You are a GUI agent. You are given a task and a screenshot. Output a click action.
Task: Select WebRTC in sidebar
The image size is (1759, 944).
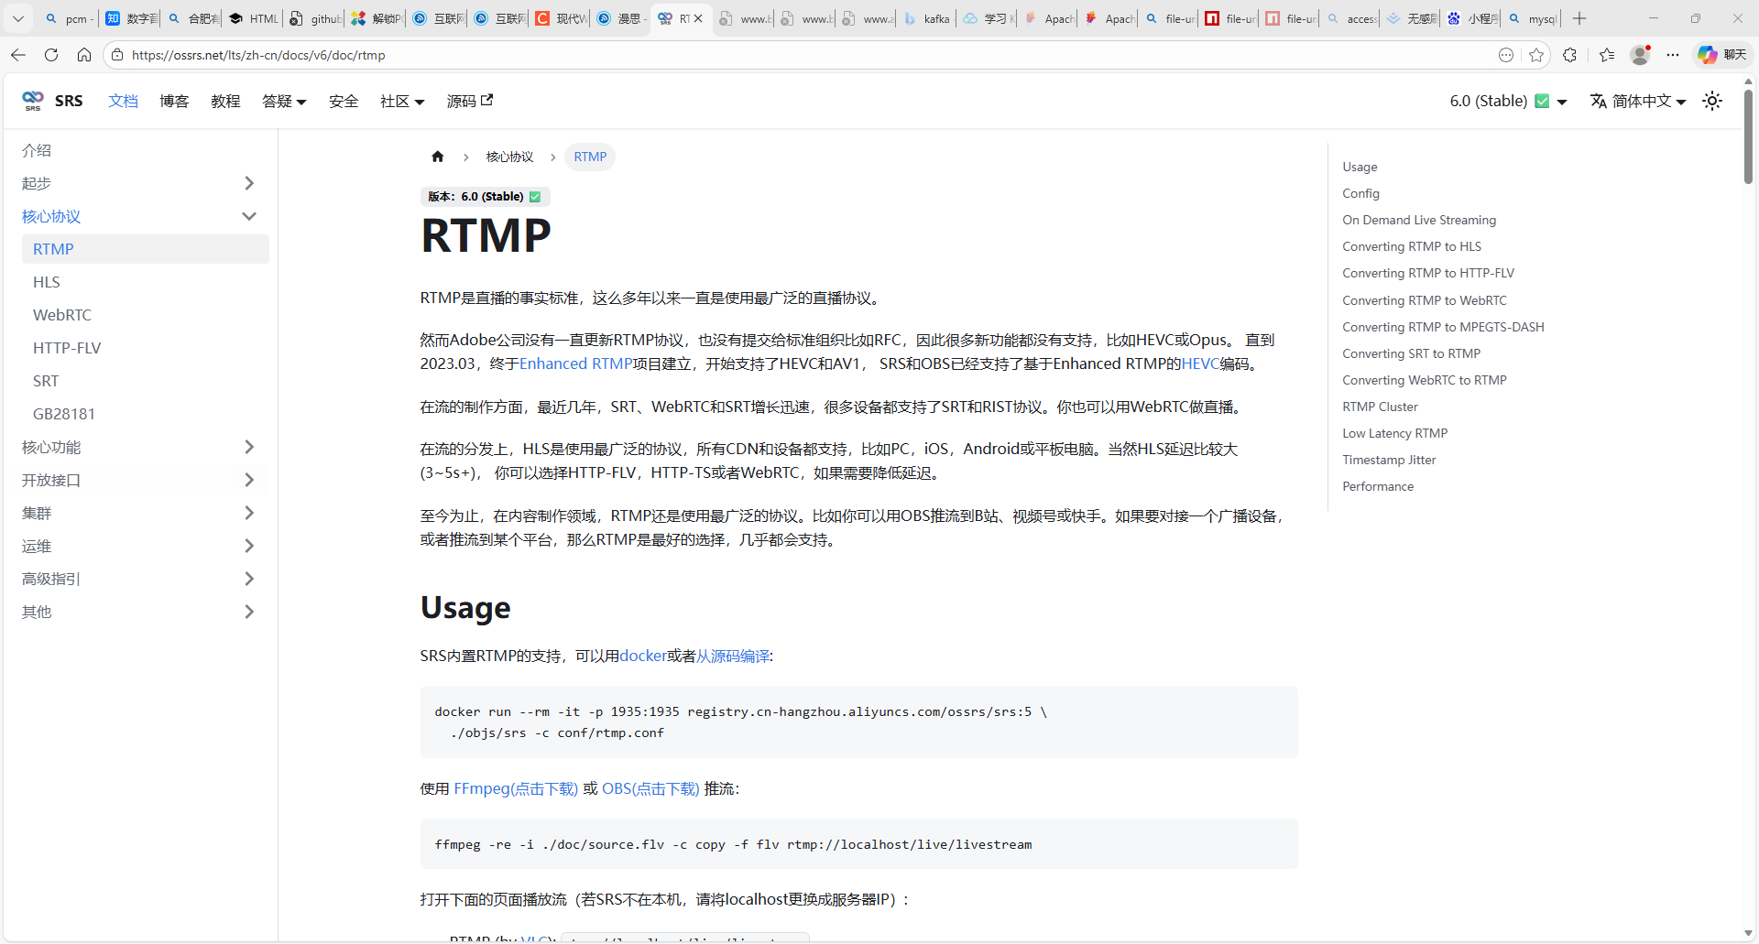point(146,315)
